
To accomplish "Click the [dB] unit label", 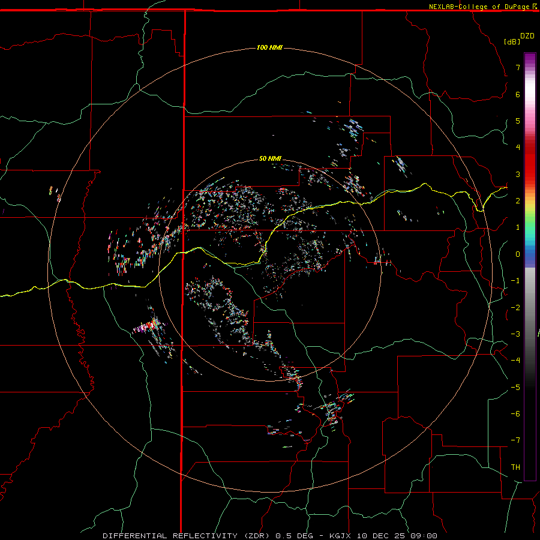I will point(512,41).
